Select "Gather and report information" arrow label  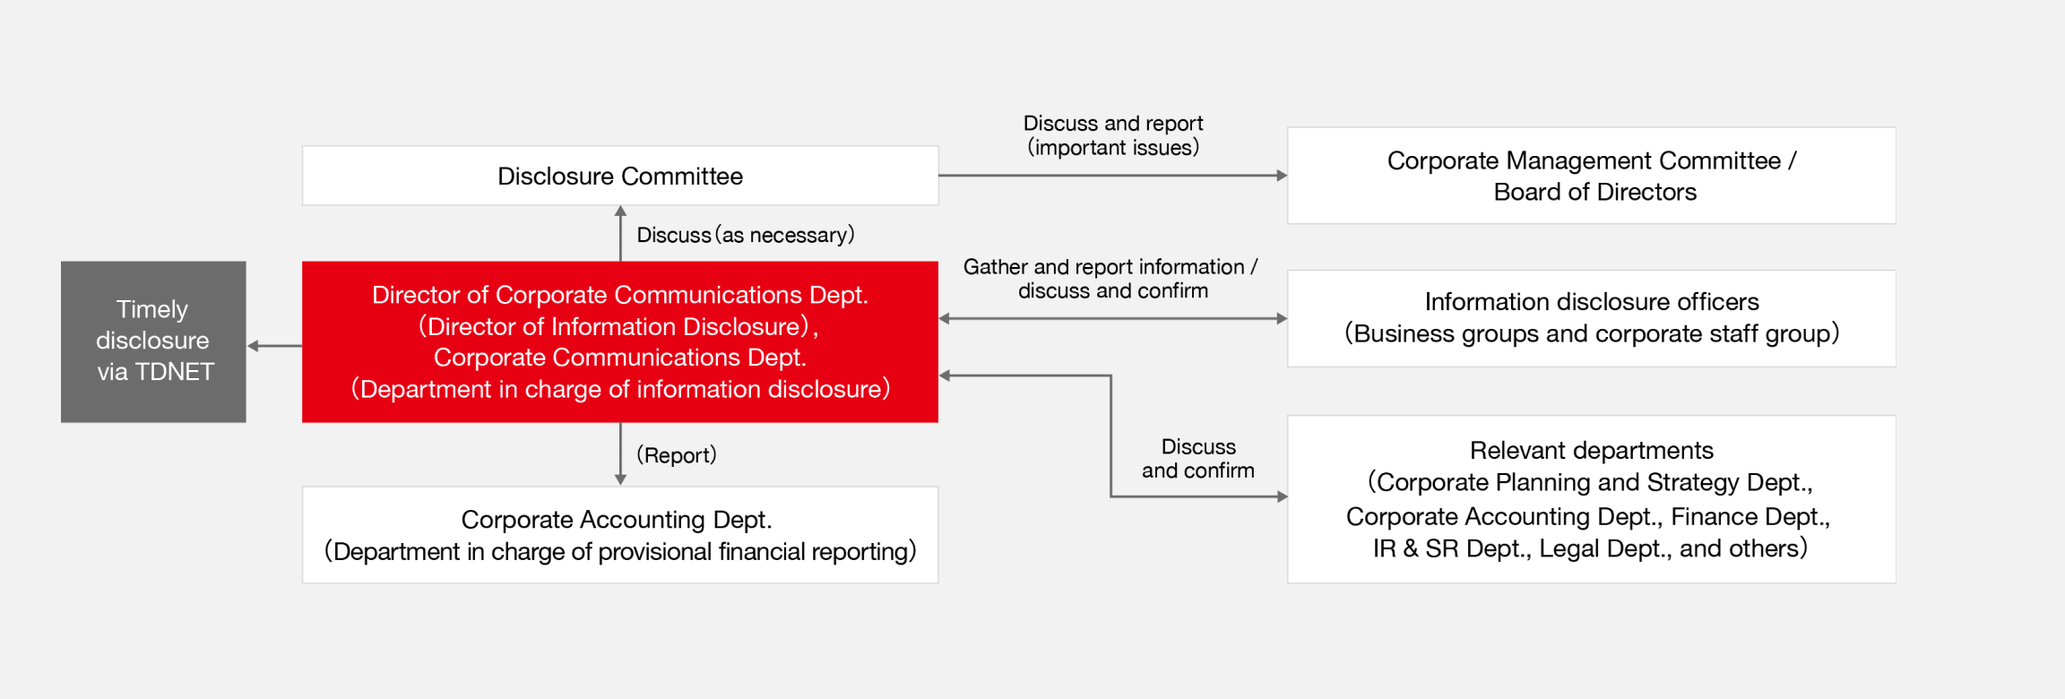(1110, 279)
